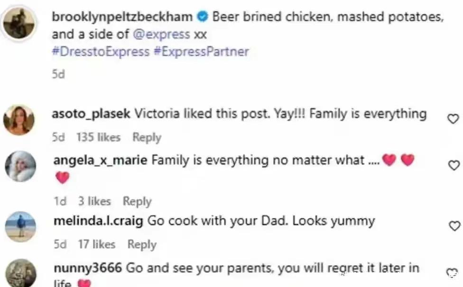Viewport: 463px width, 287px height.
Task: Tap the heart beside angela_x_marie's comment
Action: click(454, 165)
